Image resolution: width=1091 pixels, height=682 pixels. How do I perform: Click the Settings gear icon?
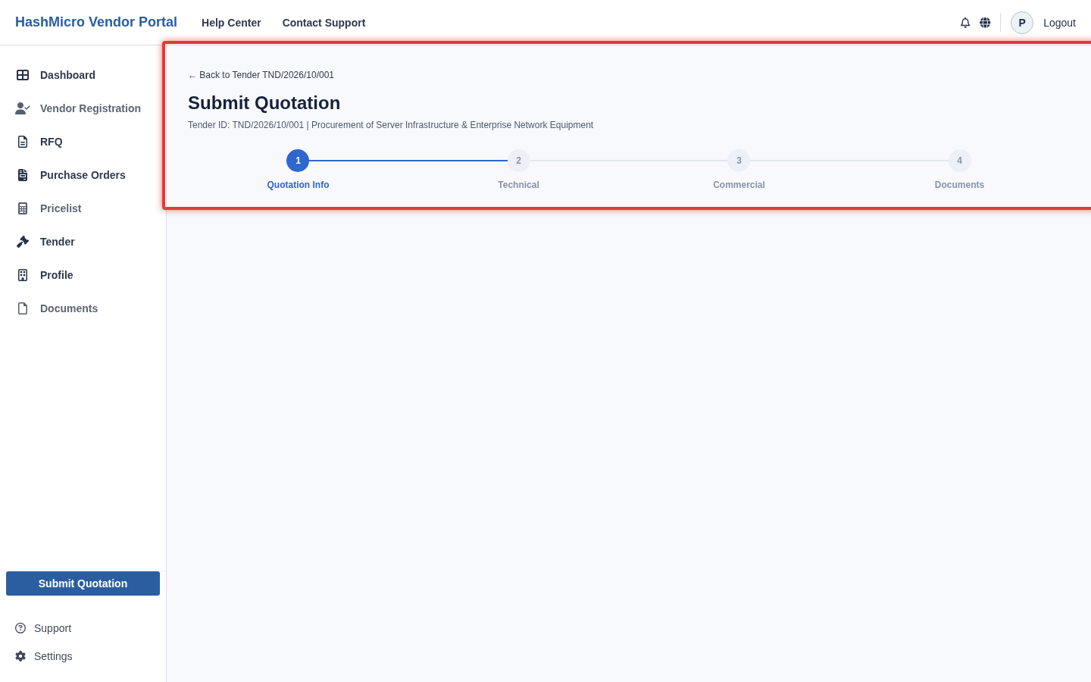[x=20, y=656]
